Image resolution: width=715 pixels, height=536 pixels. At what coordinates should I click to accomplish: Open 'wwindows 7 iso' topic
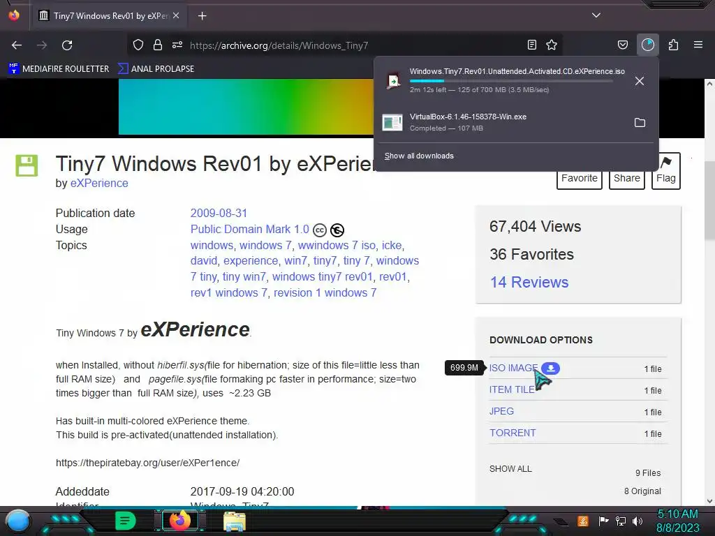337,245
